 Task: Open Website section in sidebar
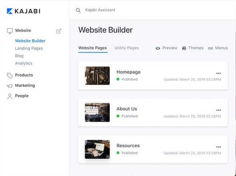pyautogui.click(x=23, y=30)
